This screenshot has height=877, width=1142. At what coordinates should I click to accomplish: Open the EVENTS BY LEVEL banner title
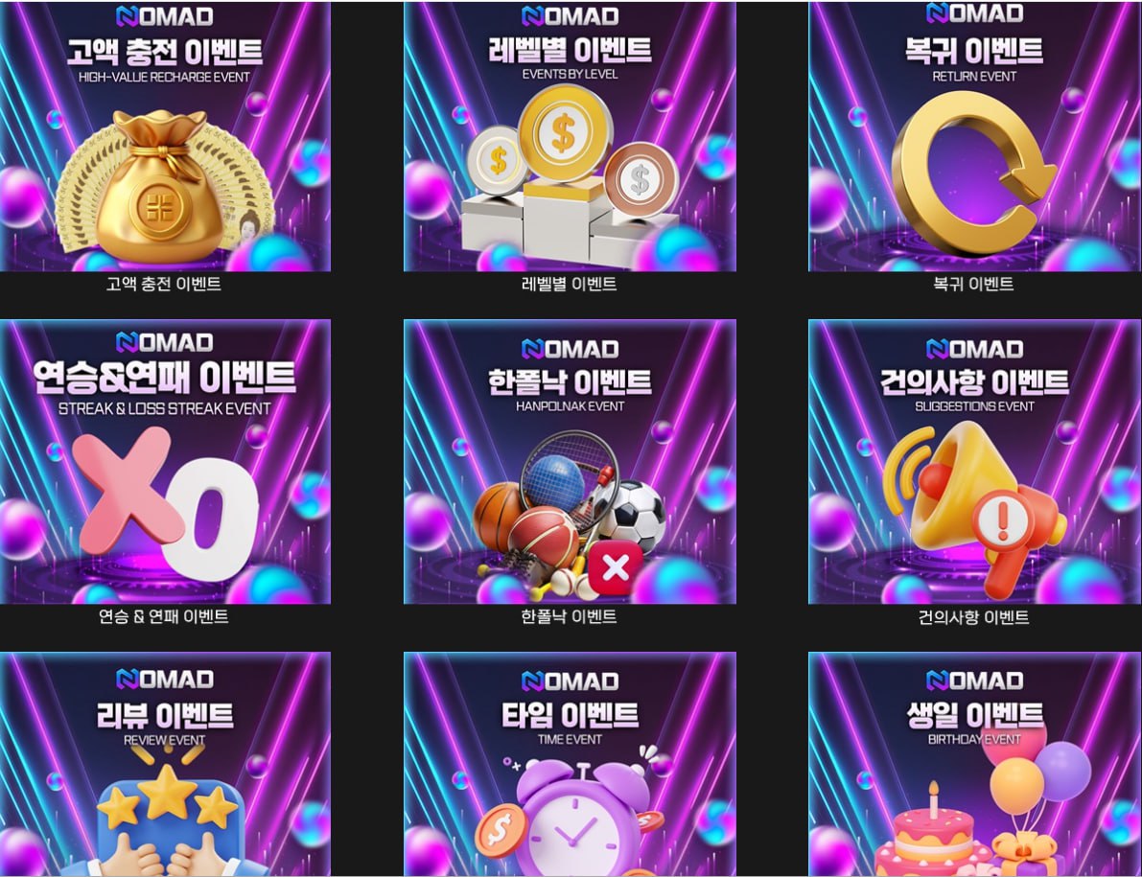571,74
